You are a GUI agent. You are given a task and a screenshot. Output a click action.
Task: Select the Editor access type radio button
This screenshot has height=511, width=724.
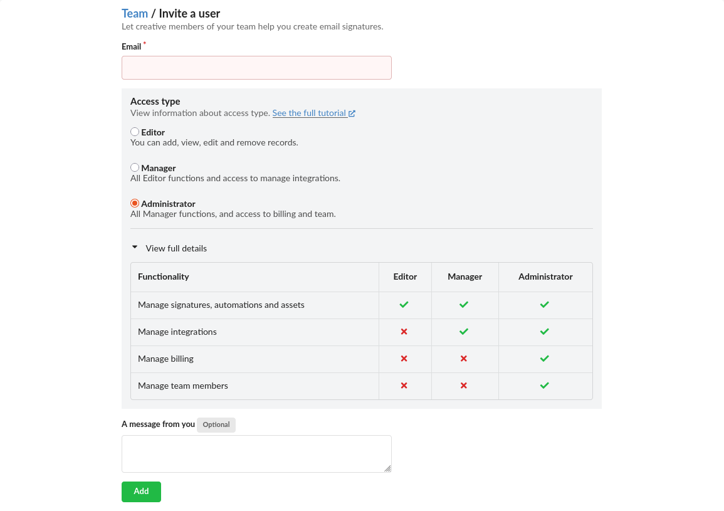(x=135, y=132)
